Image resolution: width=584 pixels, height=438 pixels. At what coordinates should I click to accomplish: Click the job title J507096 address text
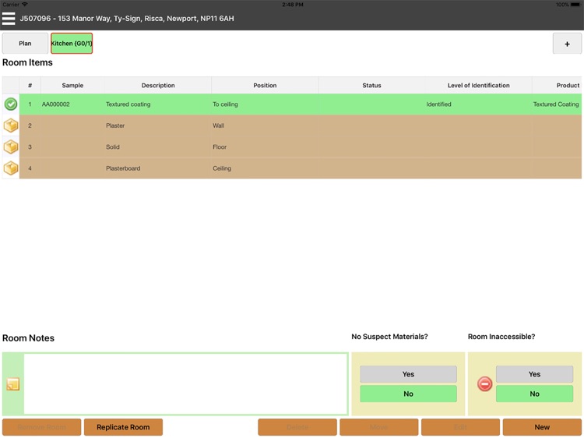pyautogui.click(x=127, y=18)
